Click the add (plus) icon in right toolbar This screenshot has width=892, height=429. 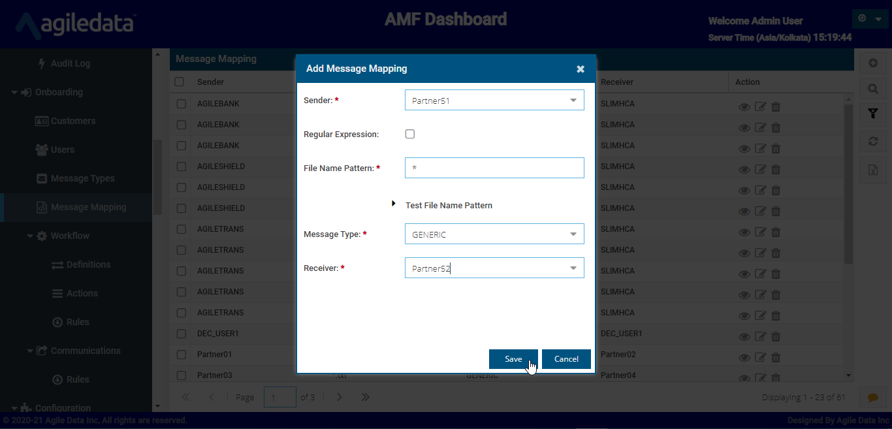[872, 63]
